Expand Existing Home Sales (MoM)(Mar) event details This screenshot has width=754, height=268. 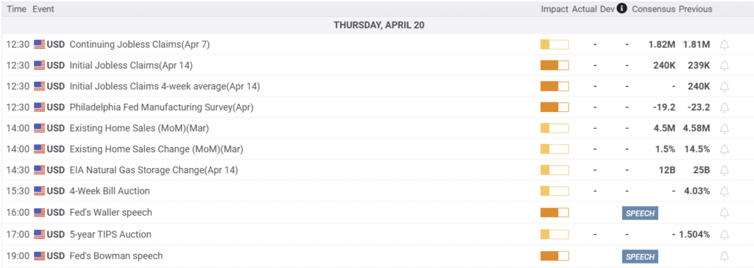tap(377, 128)
